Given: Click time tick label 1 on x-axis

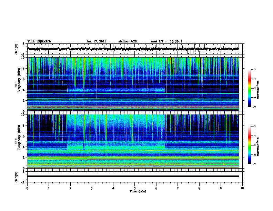Looking at the screenshot, I should 49,188.
